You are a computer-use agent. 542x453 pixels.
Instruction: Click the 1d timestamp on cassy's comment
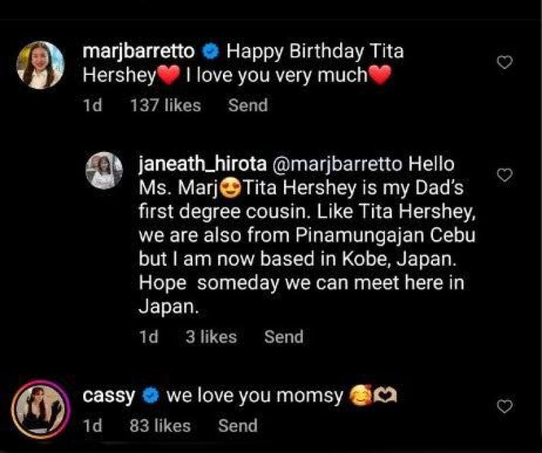coord(91,426)
